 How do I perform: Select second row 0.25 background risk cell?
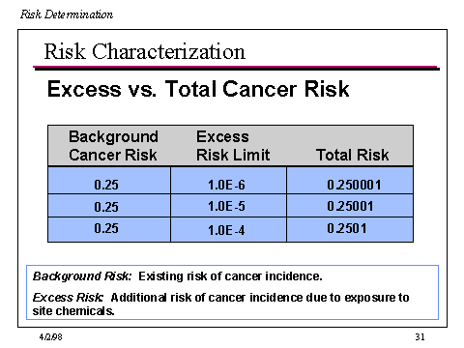click(109, 206)
